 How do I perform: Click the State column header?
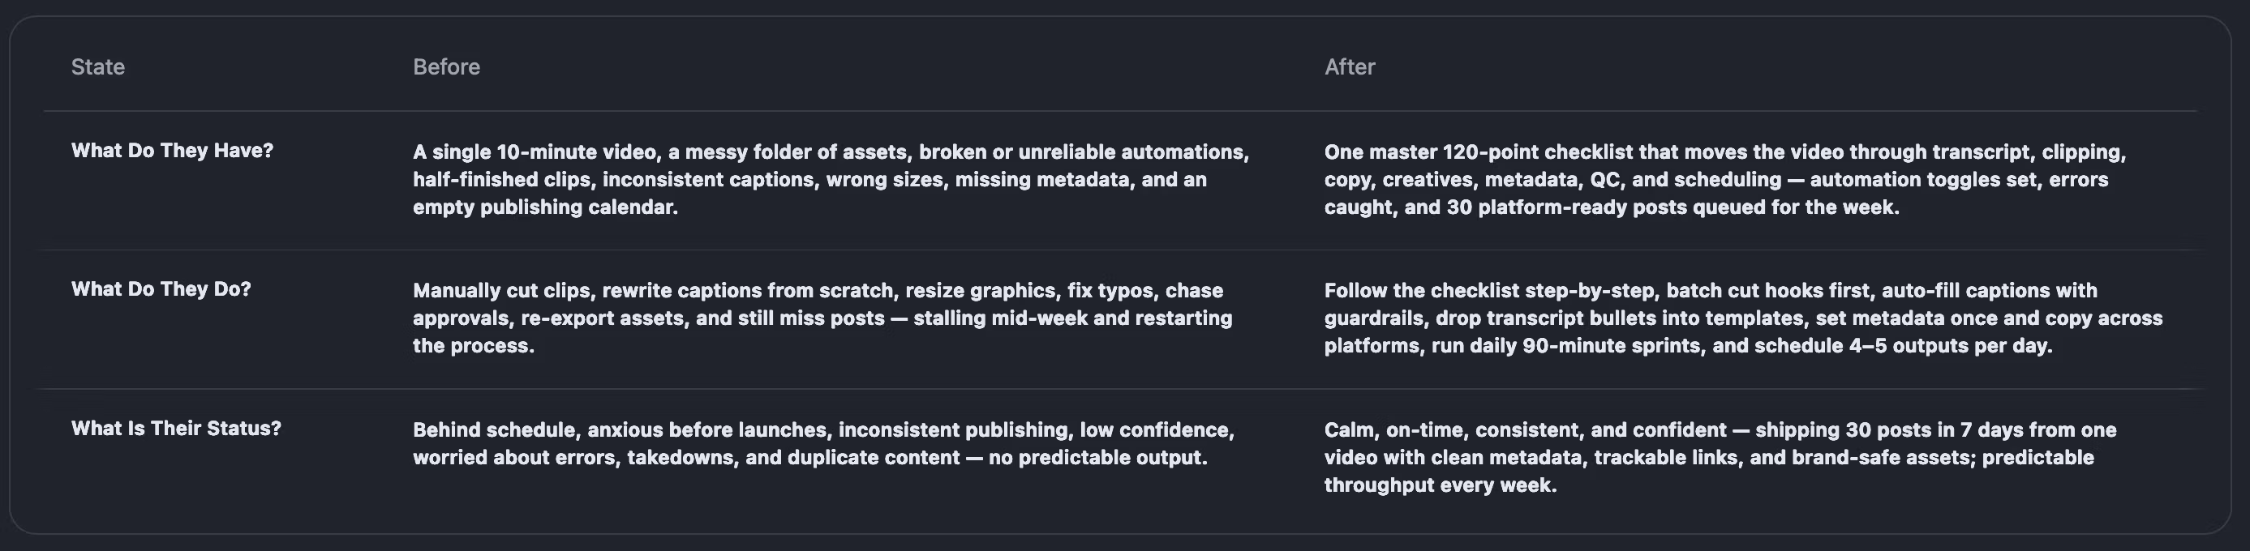(x=98, y=67)
